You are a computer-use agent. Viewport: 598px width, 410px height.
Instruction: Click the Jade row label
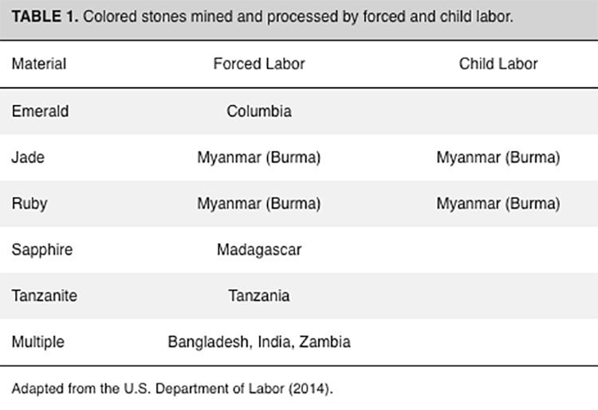tap(28, 157)
